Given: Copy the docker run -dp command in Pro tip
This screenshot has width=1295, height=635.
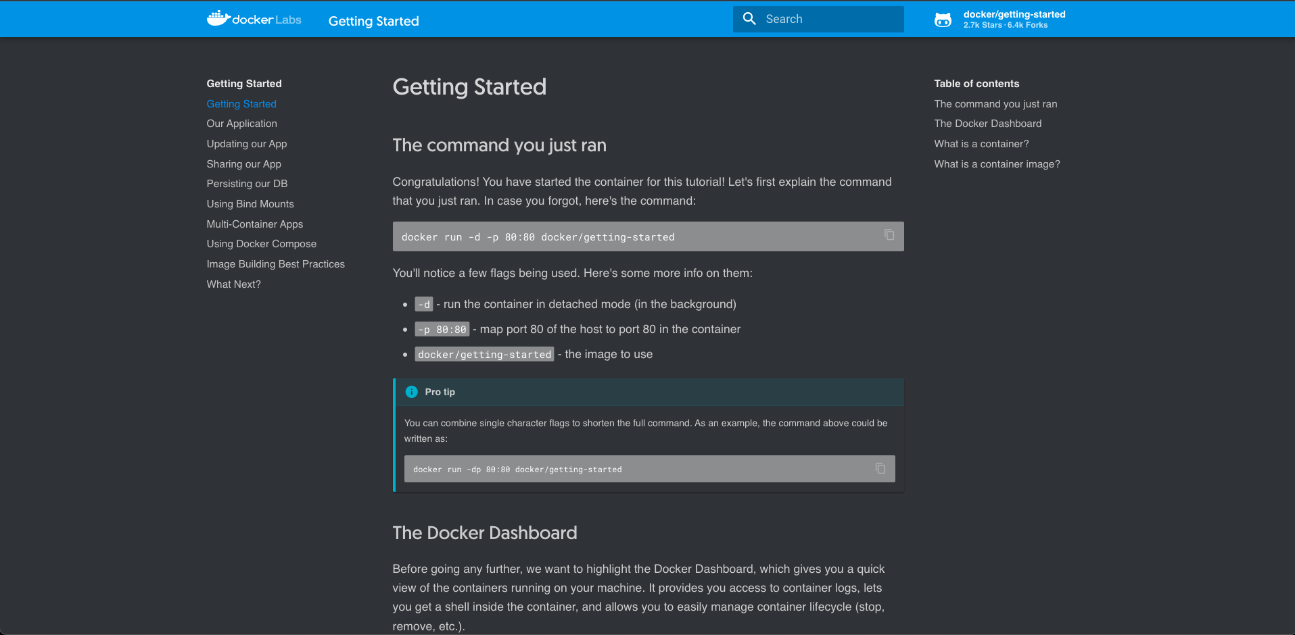Looking at the screenshot, I should pos(880,468).
